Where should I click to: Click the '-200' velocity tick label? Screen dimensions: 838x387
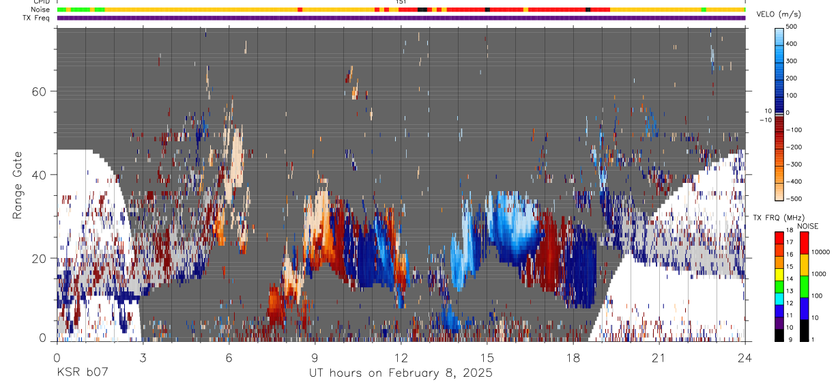point(793,147)
